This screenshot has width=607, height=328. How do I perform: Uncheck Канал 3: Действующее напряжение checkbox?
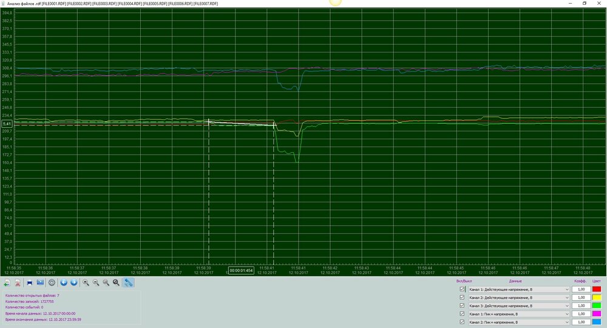pyautogui.click(x=462, y=306)
